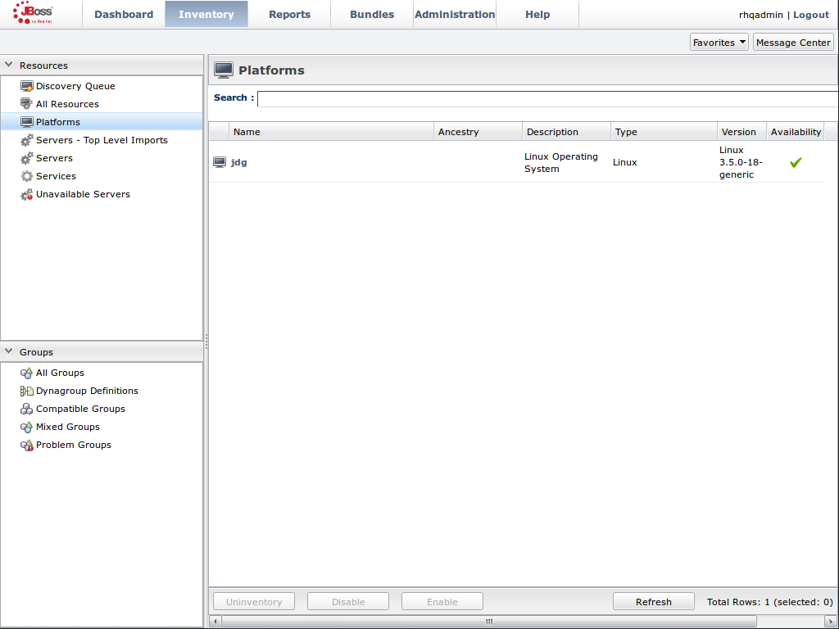The width and height of the screenshot is (839, 629).
Task: Collapse the Groups section
Action: (9, 351)
